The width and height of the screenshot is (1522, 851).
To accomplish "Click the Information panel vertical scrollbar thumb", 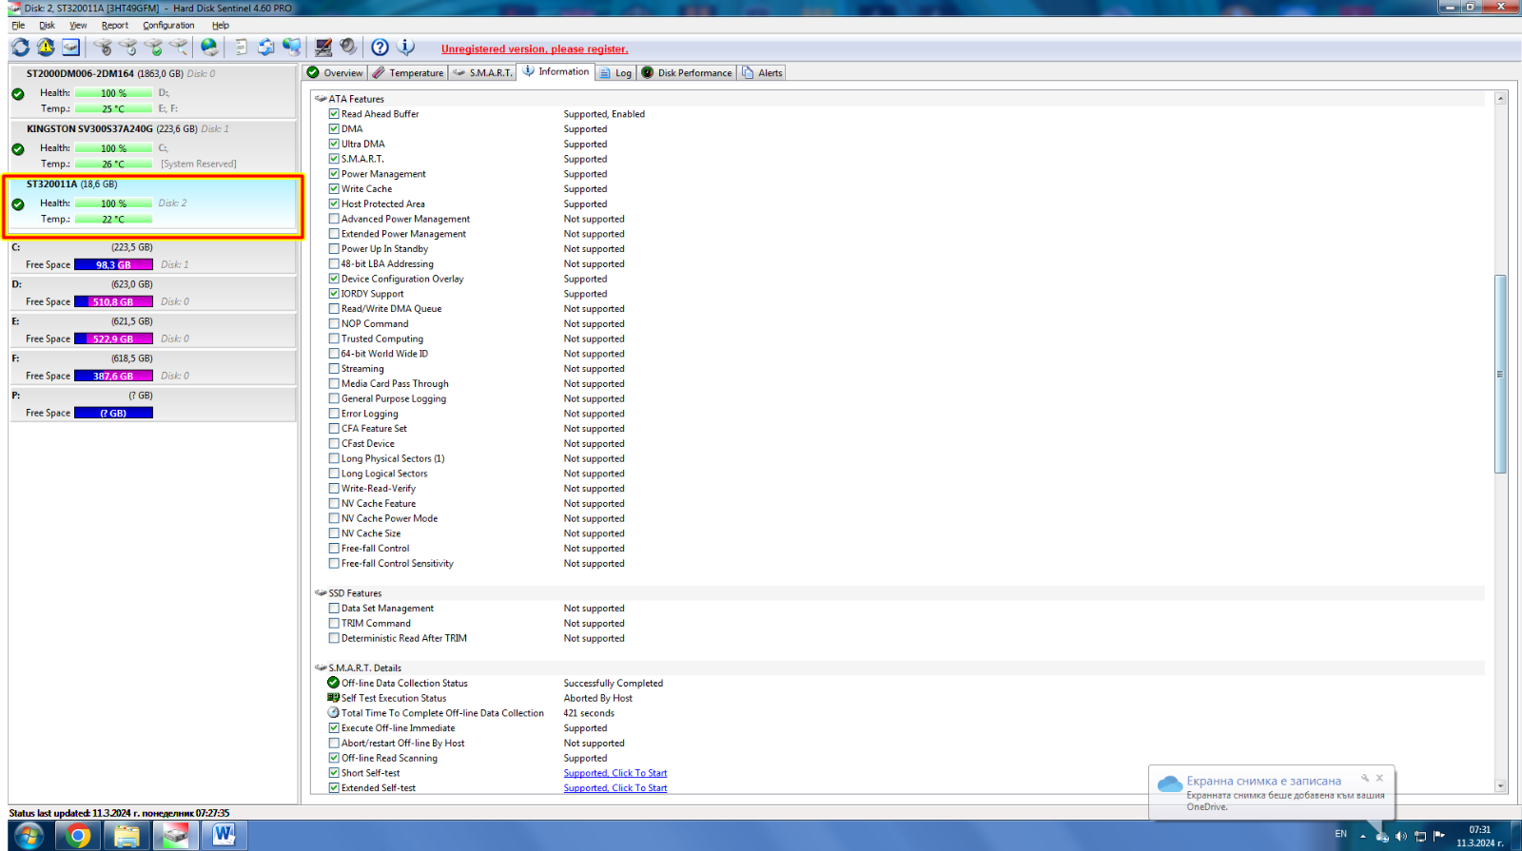I will pos(1500,375).
